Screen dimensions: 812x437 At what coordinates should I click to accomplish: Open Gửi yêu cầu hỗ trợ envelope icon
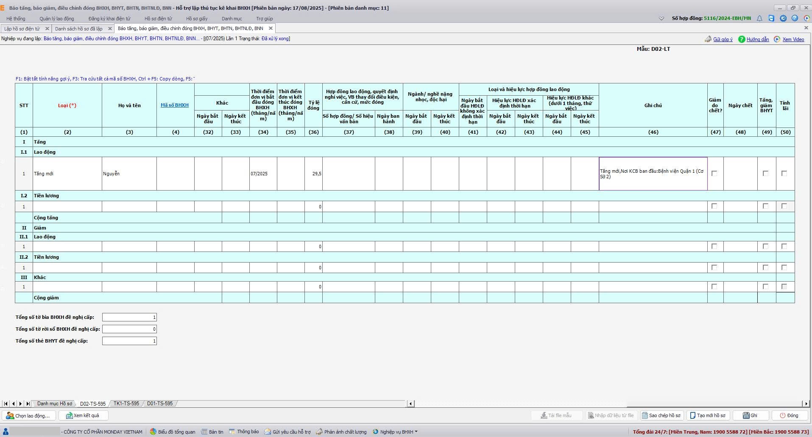pyautogui.click(x=268, y=431)
